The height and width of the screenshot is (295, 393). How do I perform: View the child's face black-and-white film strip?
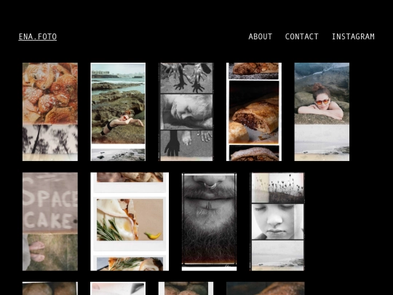click(x=277, y=221)
